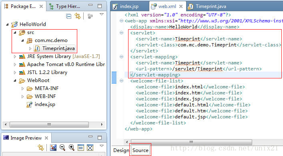283x156 pixels.
Task: Click the display-name HelloWorld text
Action: (x=183, y=27)
